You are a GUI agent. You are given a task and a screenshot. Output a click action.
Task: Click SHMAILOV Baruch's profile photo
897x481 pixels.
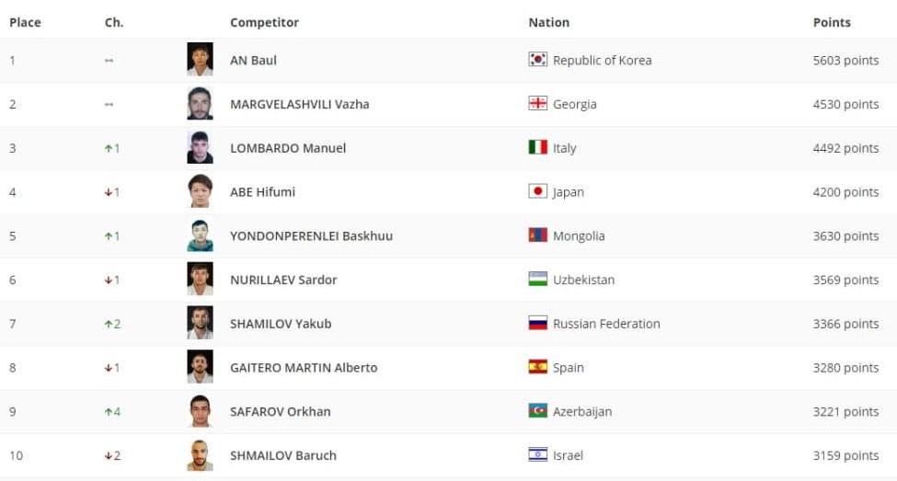click(200, 455)
